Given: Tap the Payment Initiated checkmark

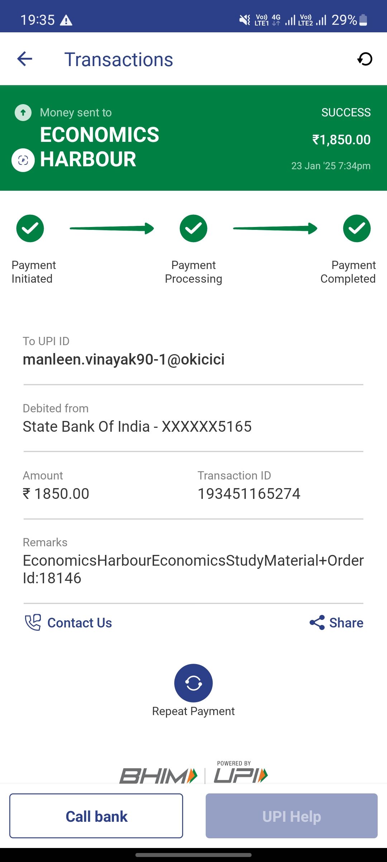Looking at the screenshot, I should pos(30,228).
